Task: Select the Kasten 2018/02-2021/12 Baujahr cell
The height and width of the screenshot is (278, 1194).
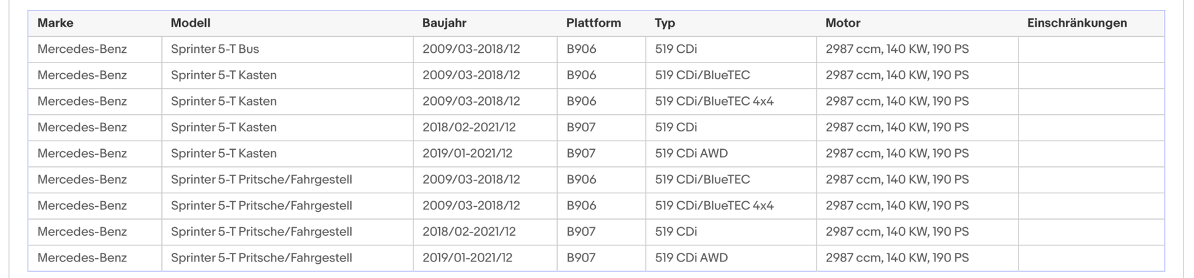Action: point(485,128)
